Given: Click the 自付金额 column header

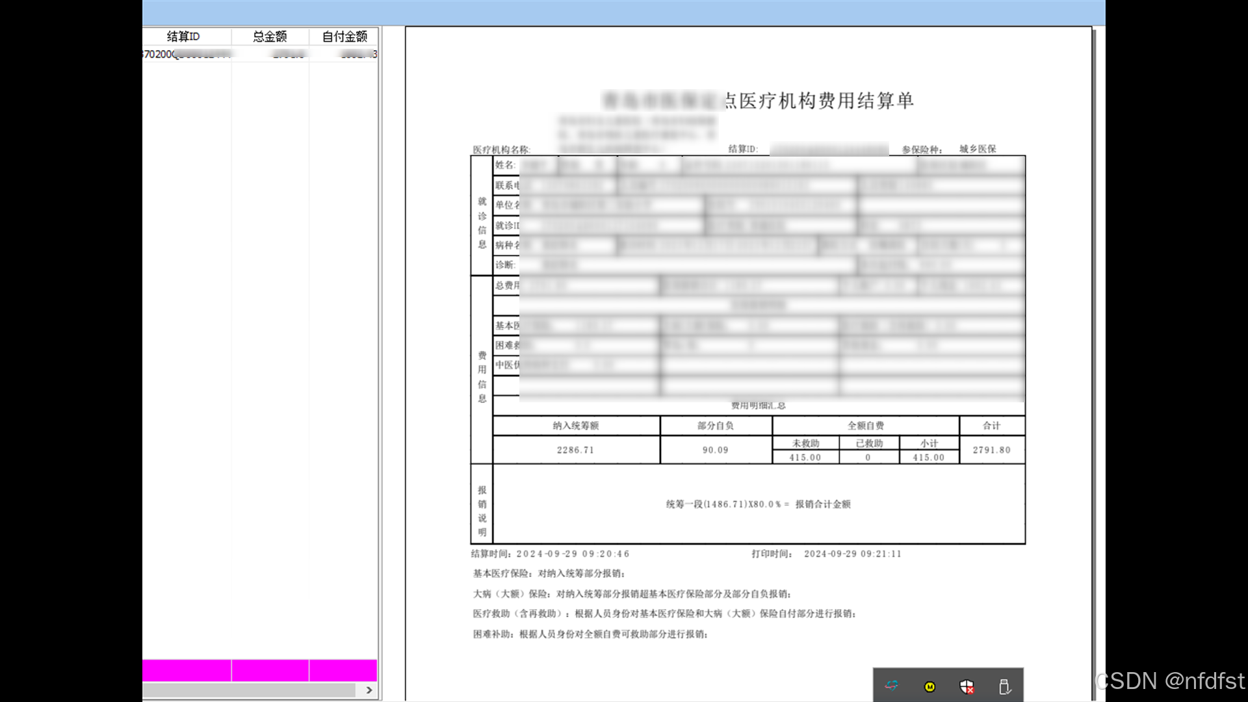Looking at the screenshot, I should (344, 36).
